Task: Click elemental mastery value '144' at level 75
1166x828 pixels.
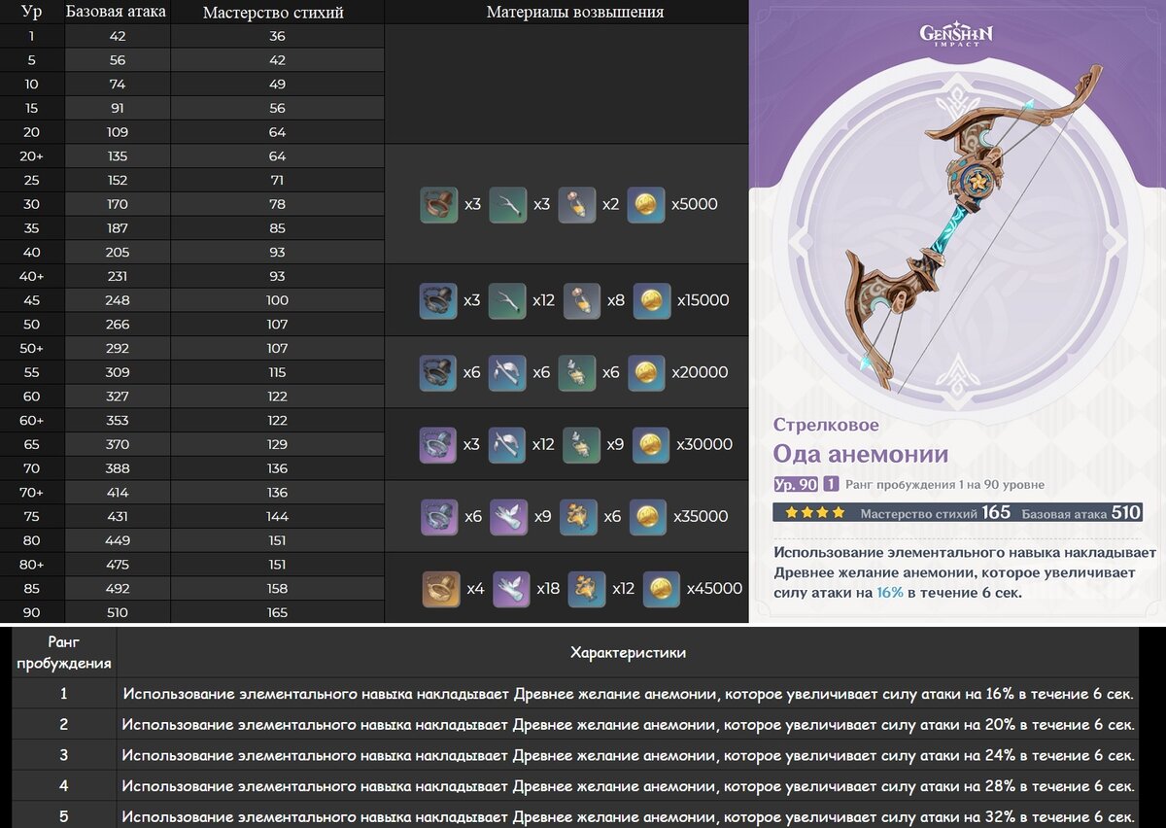Action: click(277, 516)
